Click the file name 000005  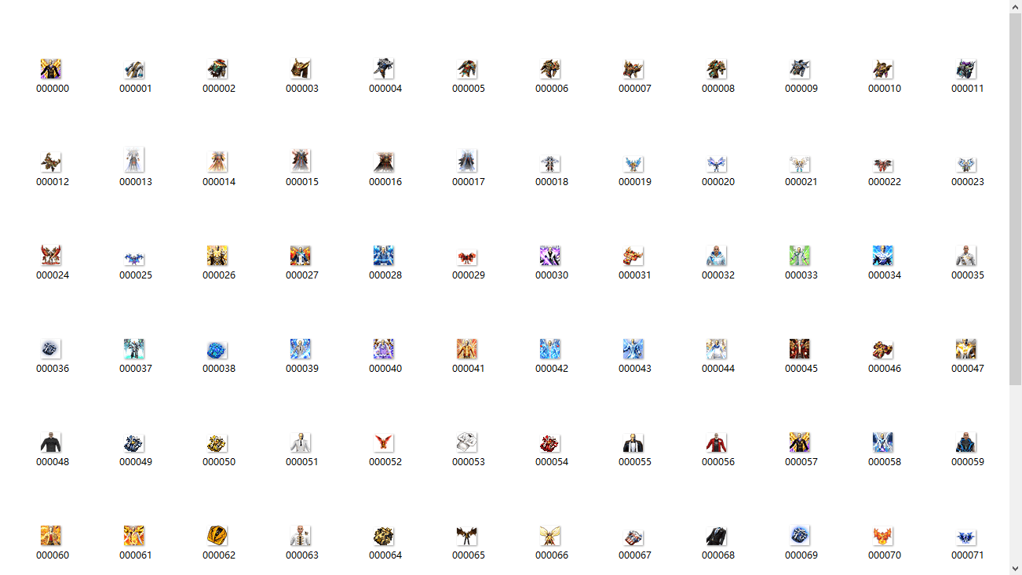[469, 89]
